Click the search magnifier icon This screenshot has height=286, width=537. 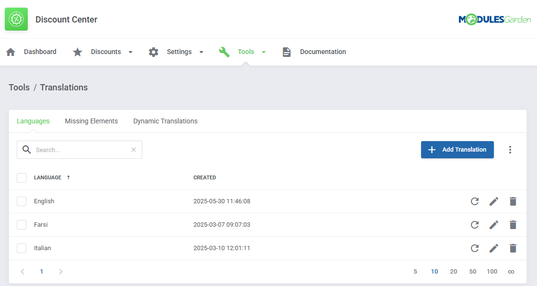coord(26,150)
